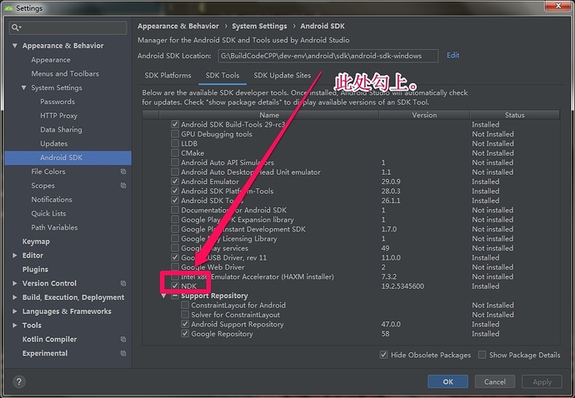
Task: Select the SDK Tools tab
Action: 222,76
